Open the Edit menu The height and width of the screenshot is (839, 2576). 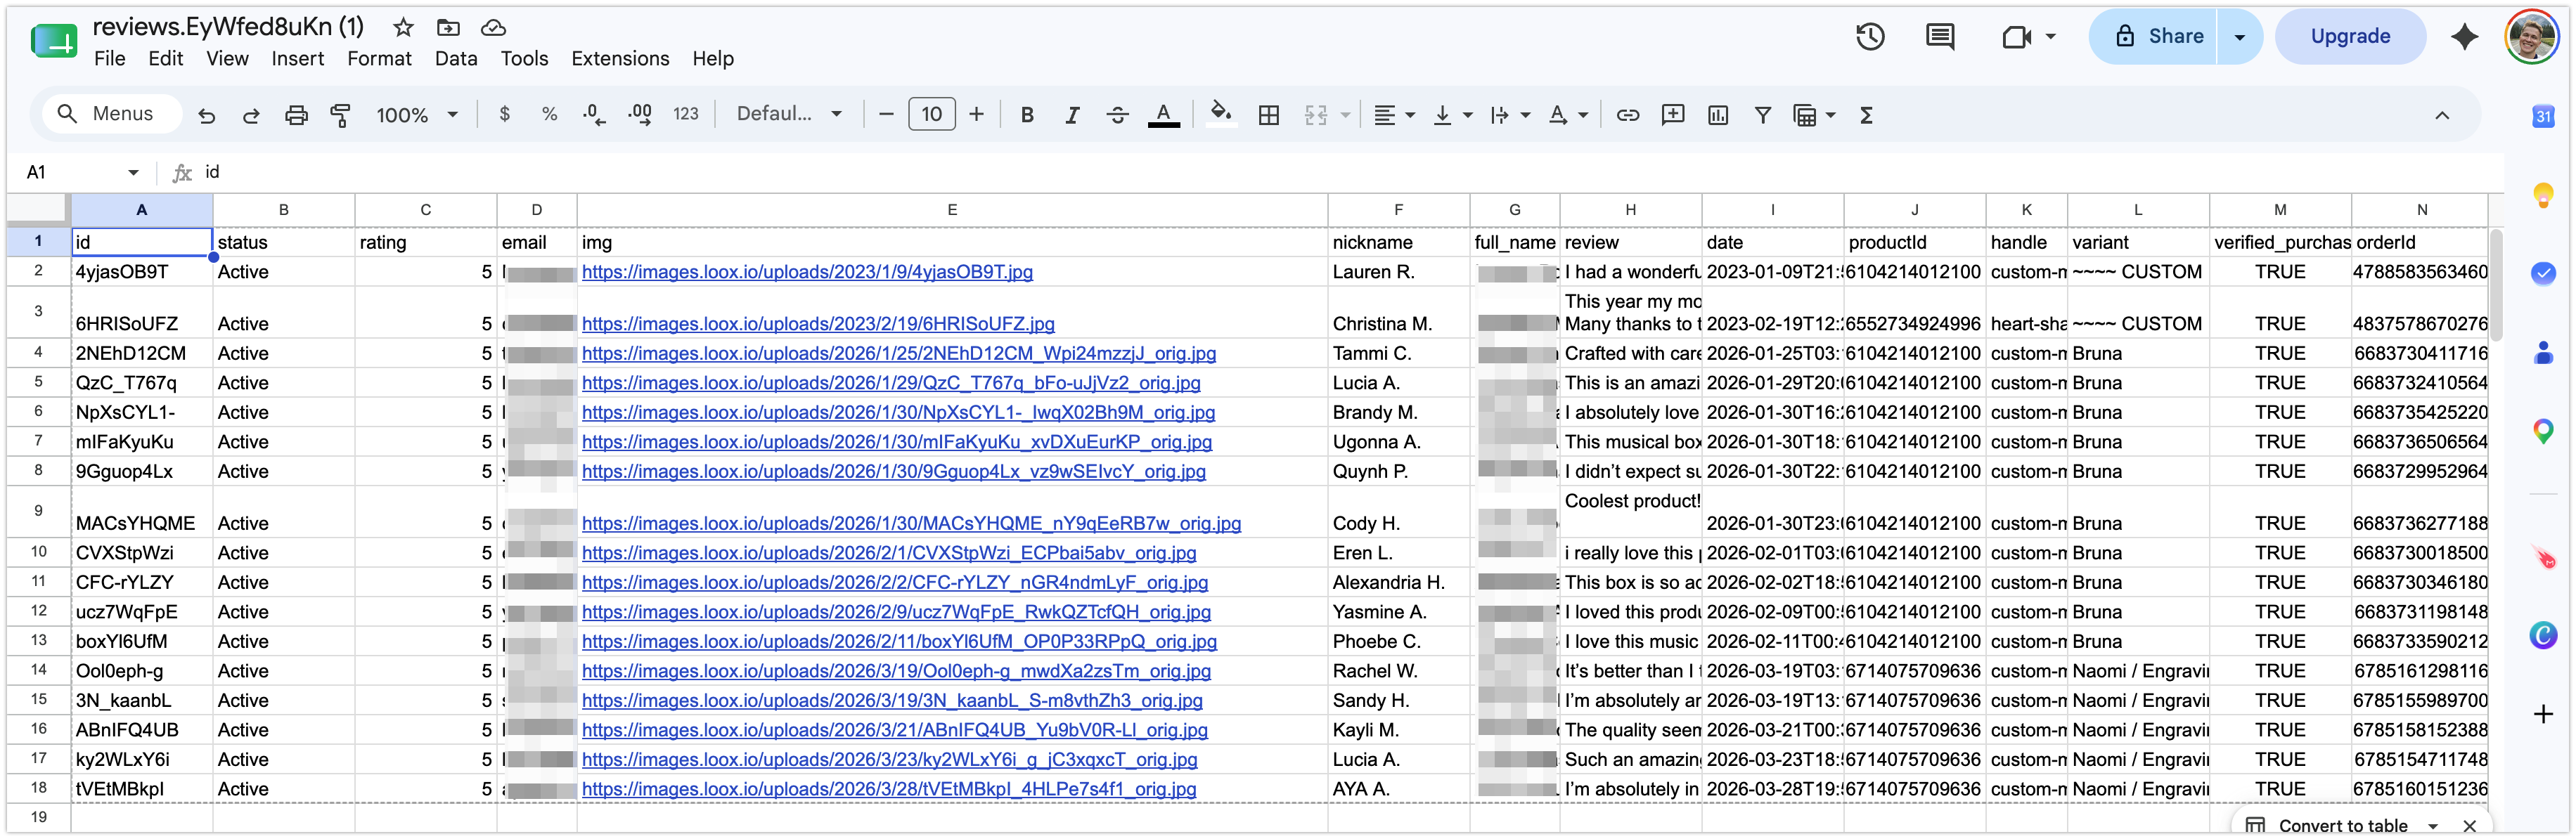165,59
